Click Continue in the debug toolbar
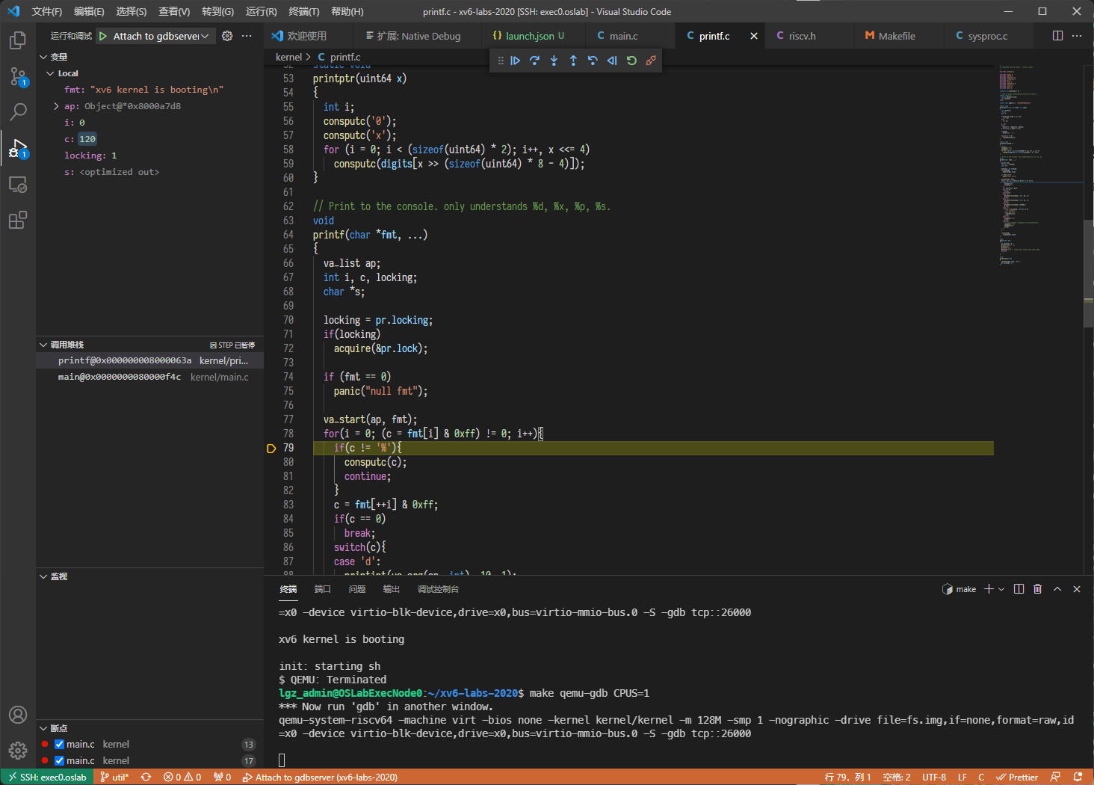 (516, 61)
